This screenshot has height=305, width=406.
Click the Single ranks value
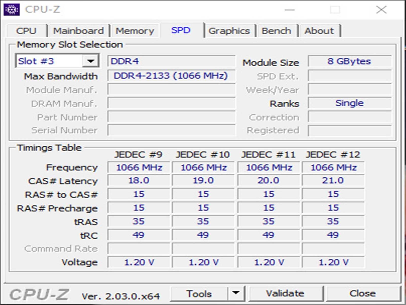click(x=349, y=103)
